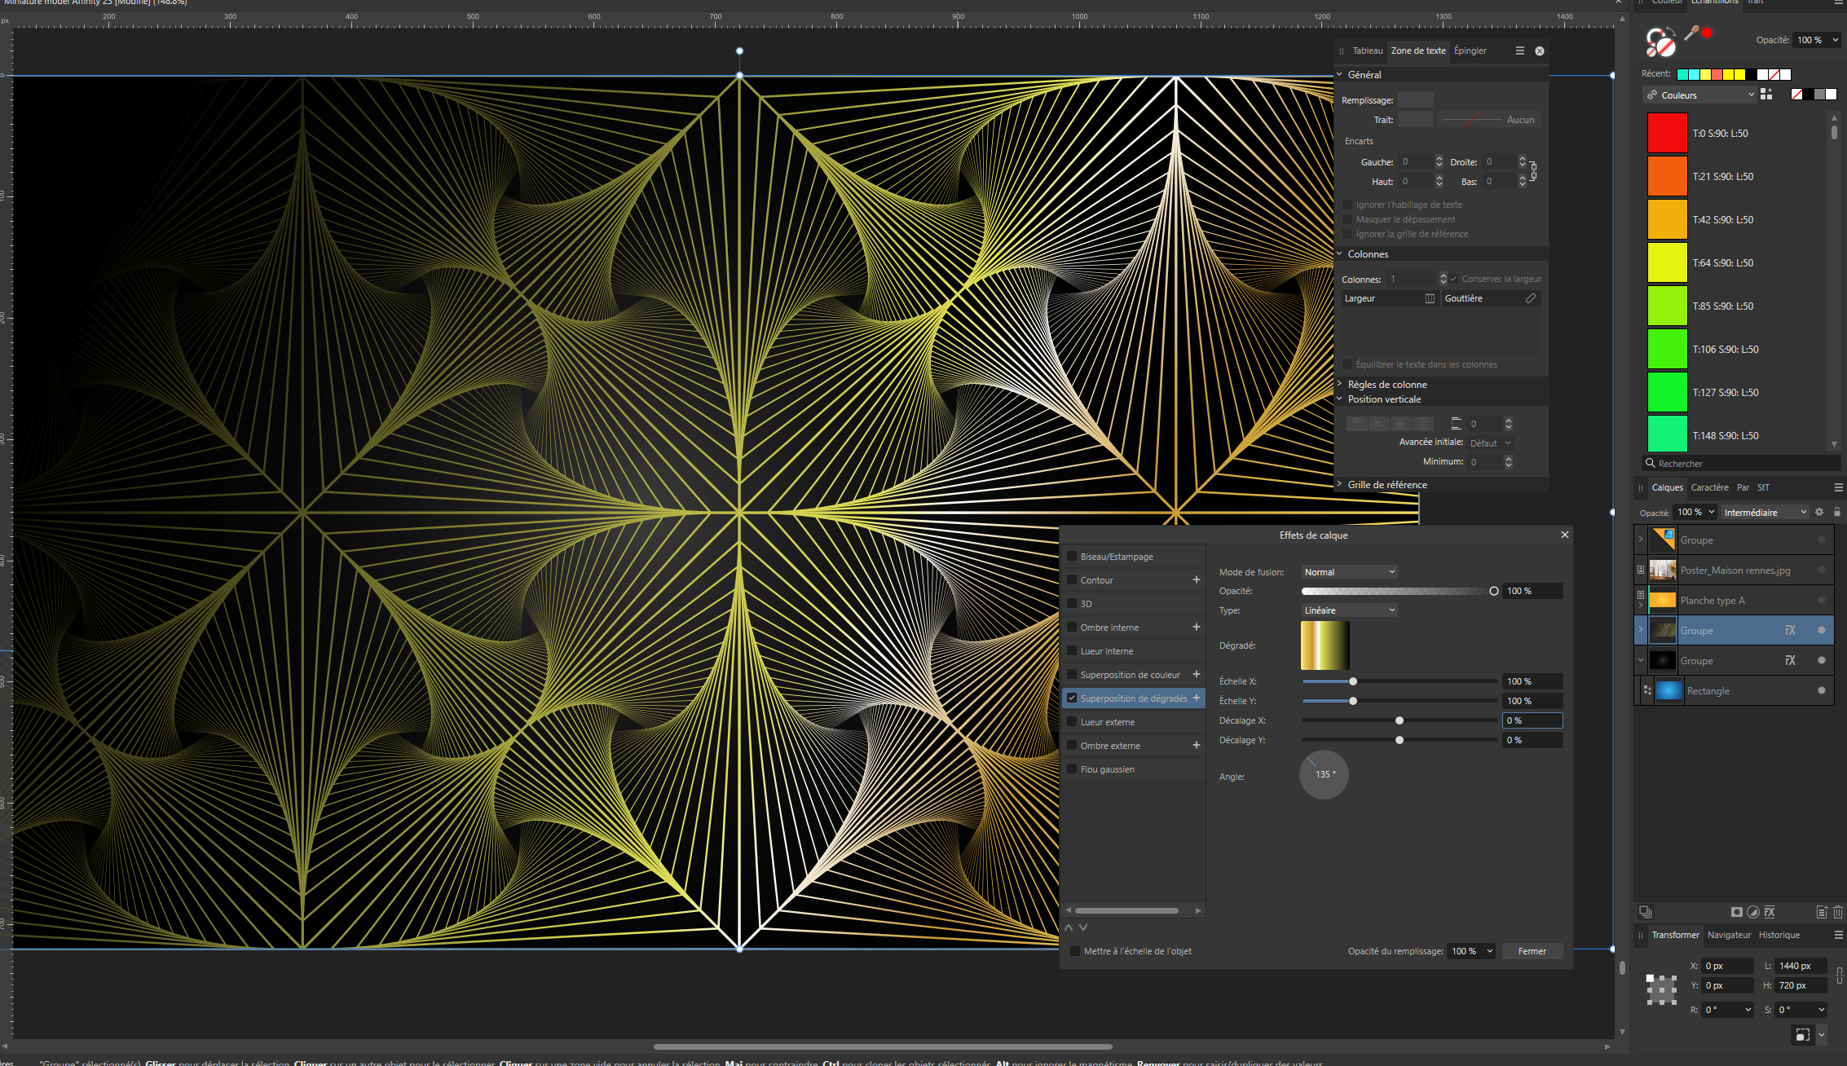Add current fill to swatches palette
This screenshot has width=1847, height=1066.
pyautogui.click(x=1766, y=95)
